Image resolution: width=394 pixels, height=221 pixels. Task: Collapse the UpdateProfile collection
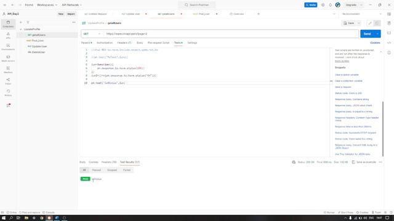pyautogui.click(x=20, y=29)
